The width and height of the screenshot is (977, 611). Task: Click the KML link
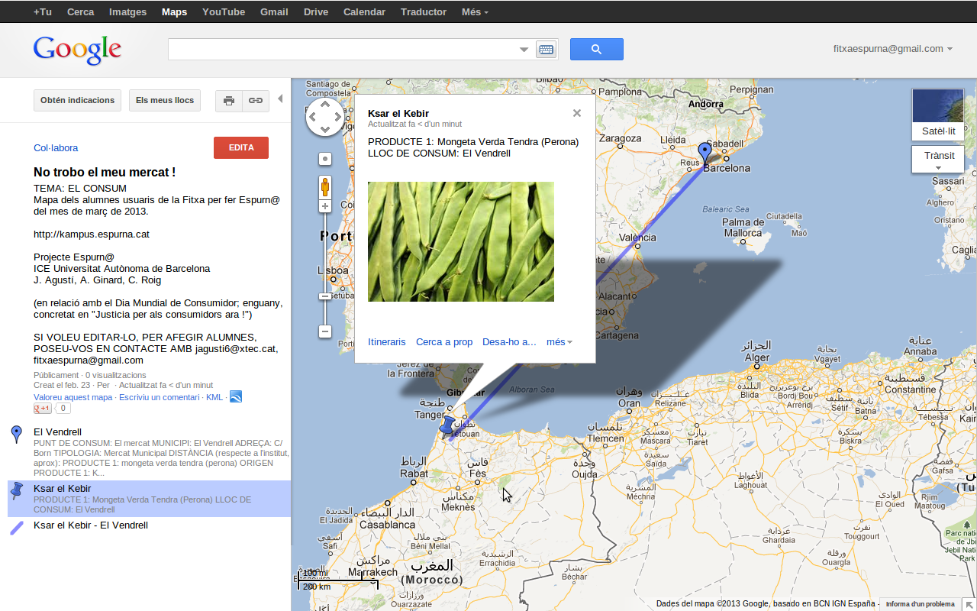tap(214, 397)
